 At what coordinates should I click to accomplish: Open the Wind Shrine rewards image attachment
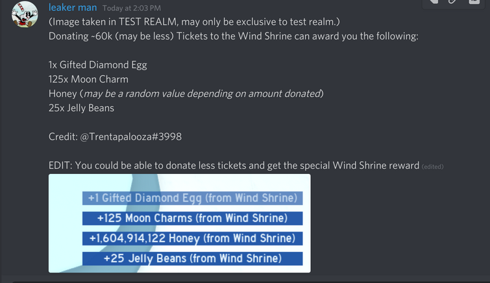pos(179,223)
